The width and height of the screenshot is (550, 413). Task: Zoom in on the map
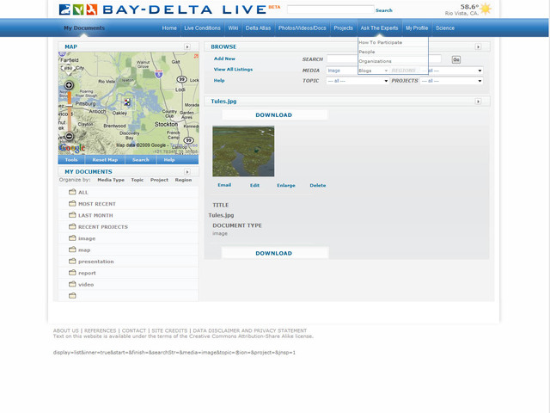69,85
